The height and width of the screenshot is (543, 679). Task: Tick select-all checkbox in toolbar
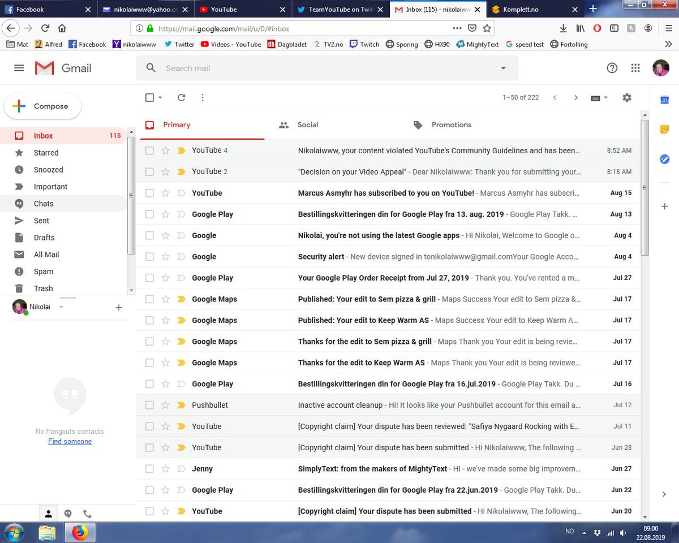coord(149,97)
